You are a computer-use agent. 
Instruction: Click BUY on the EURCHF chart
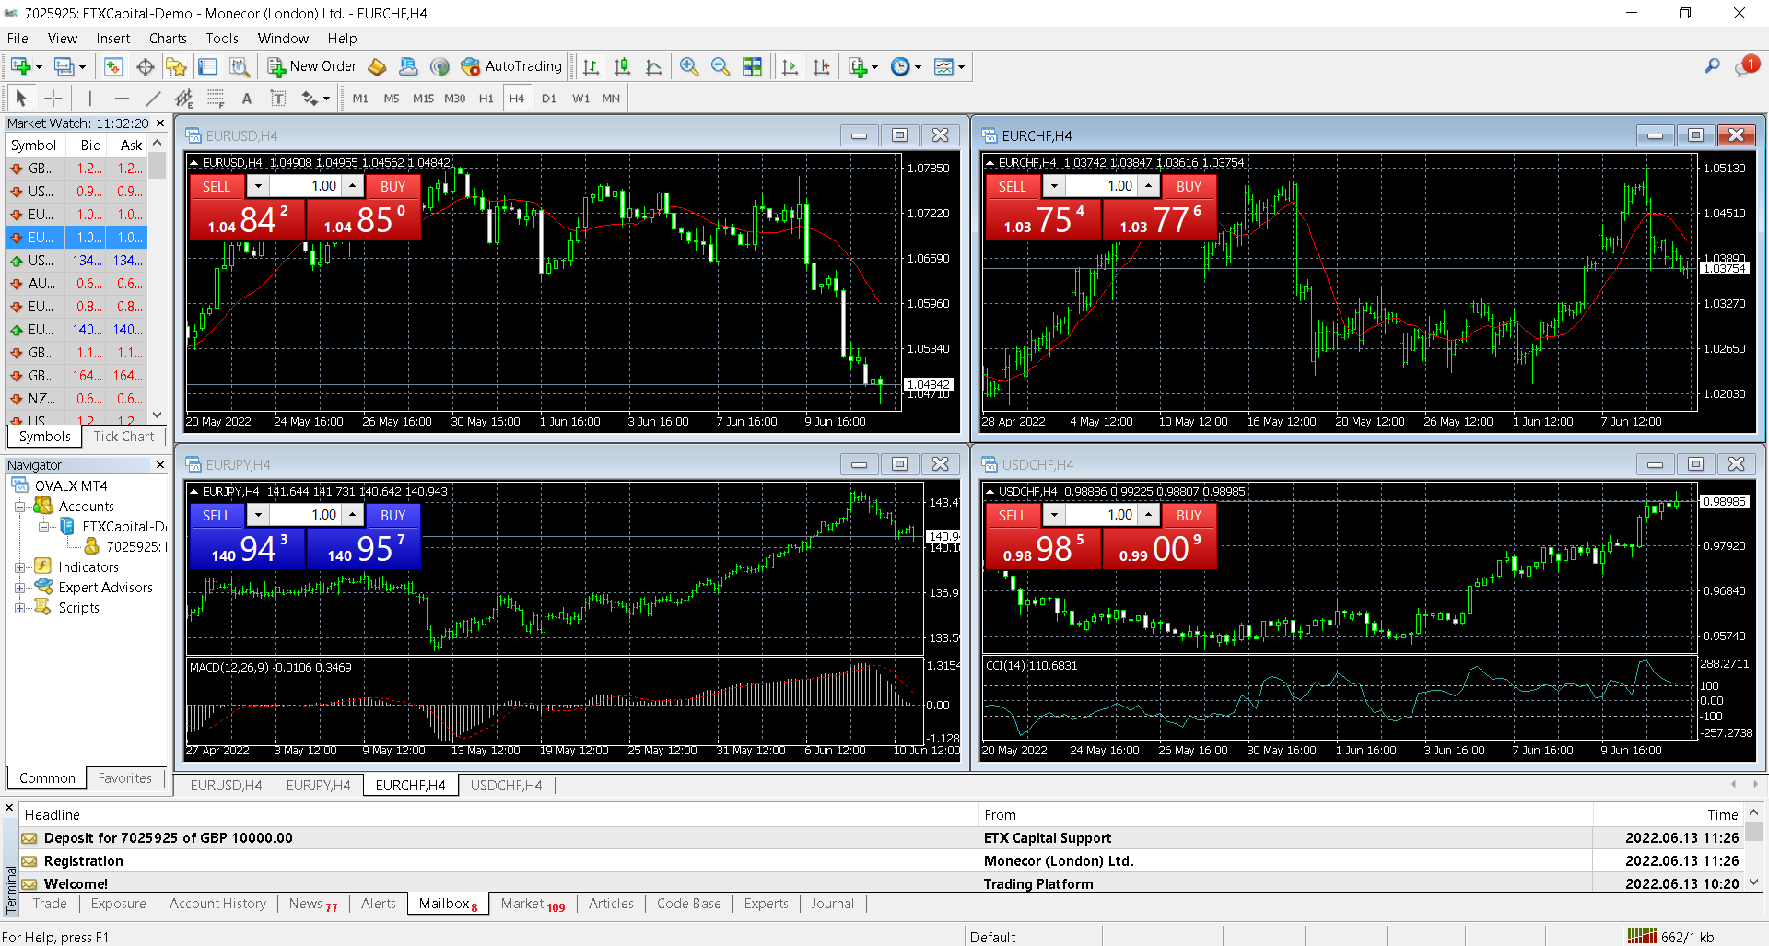tap(1189, 186)
